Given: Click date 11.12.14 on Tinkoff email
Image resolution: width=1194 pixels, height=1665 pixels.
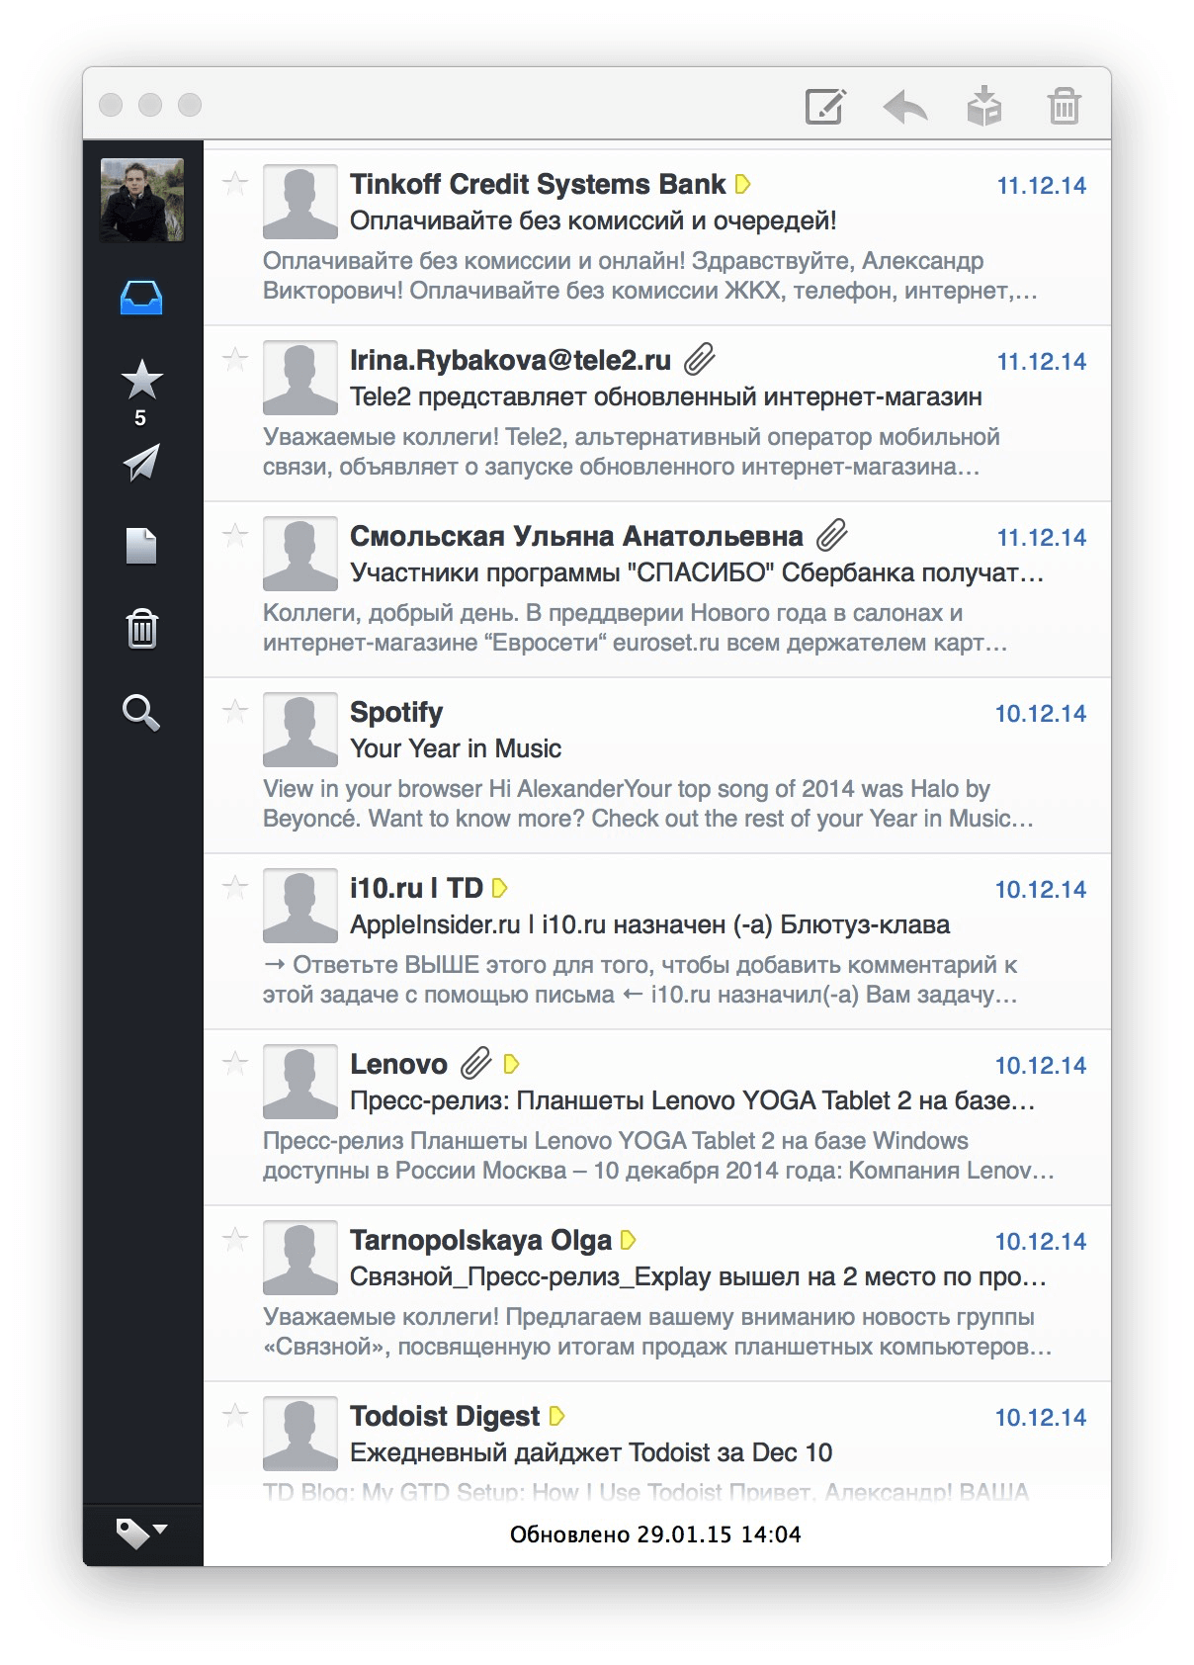Looking at the screenshot, I should tap(1041, 185).
